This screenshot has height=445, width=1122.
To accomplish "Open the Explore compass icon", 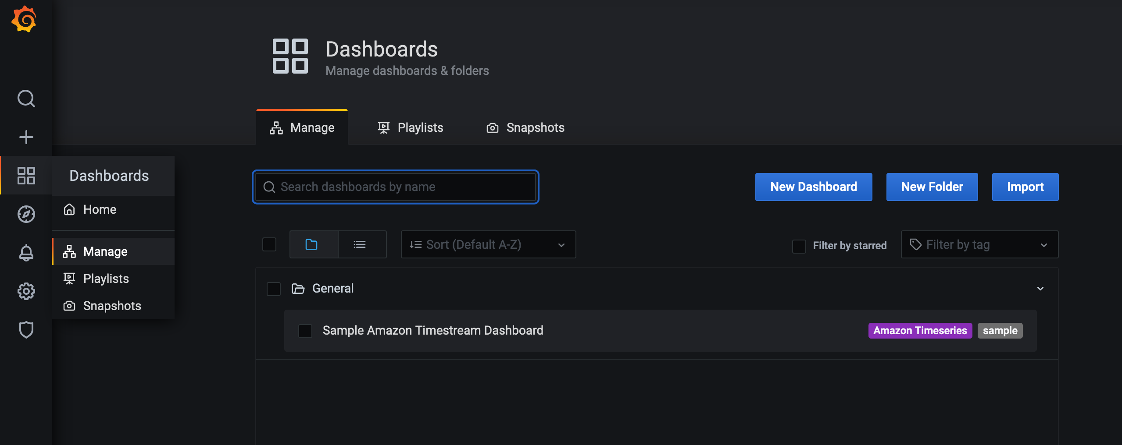I will point(26,214).
